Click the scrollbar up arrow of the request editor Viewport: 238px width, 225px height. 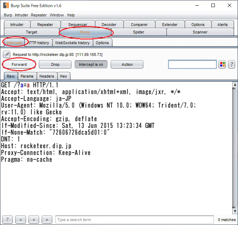235,85
